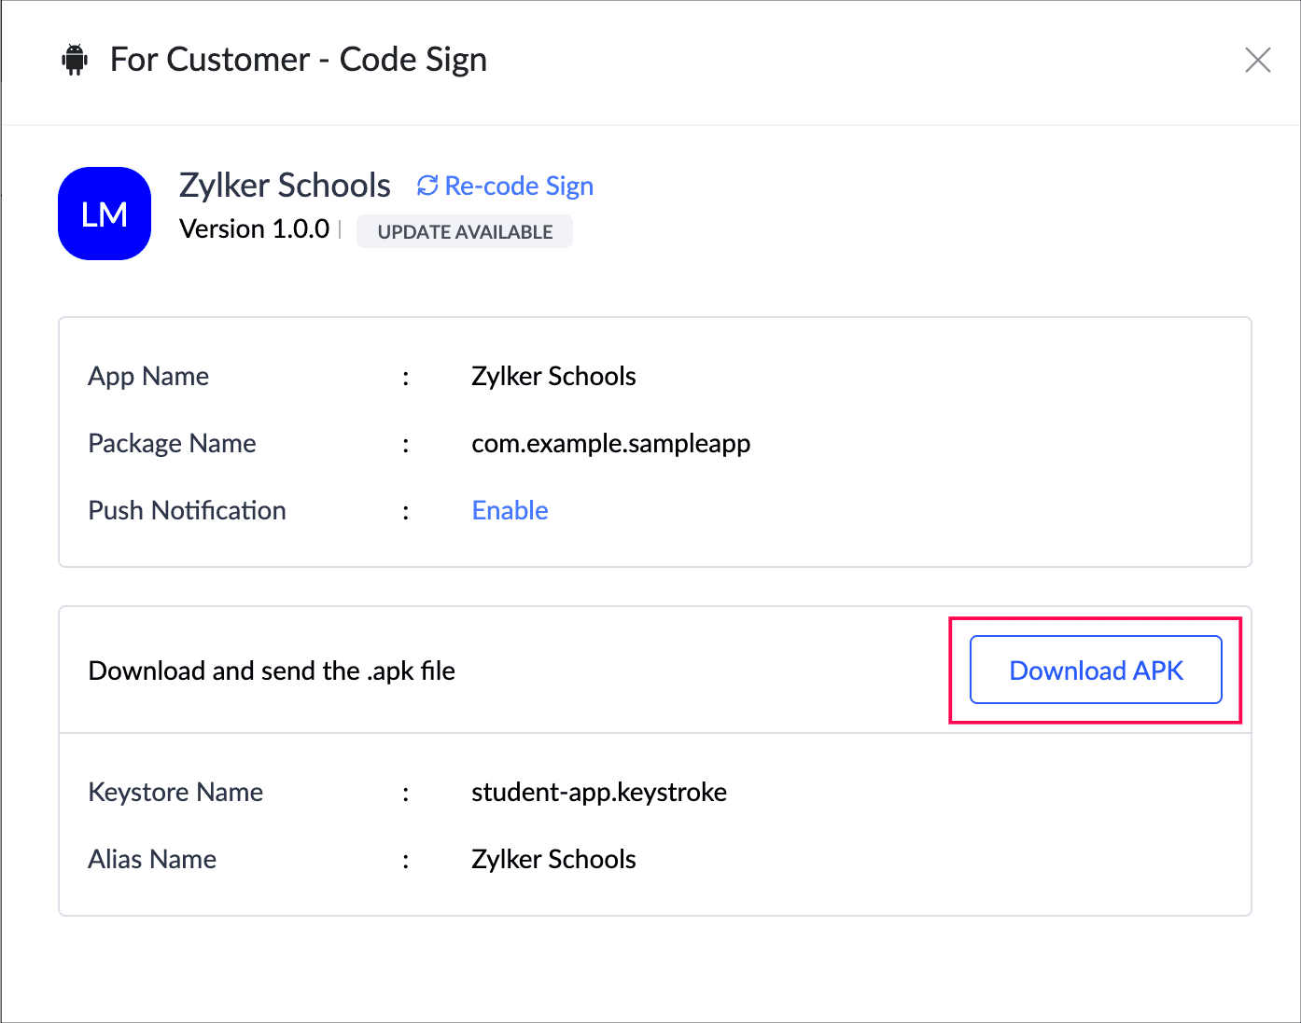Download the APK file
This screenshot has width=1301, height=1023.
pyautogui.click(x=1096, y=670)
